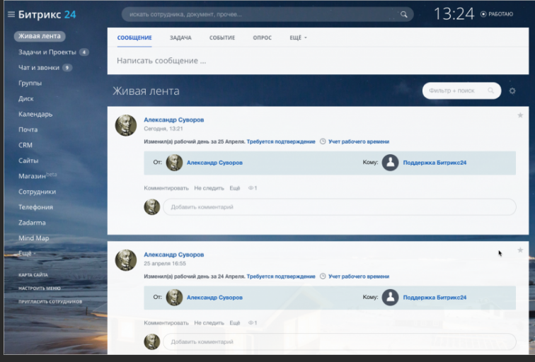
Task: Click the search magnifier icon in the top bar
Action: click(404, 15)
